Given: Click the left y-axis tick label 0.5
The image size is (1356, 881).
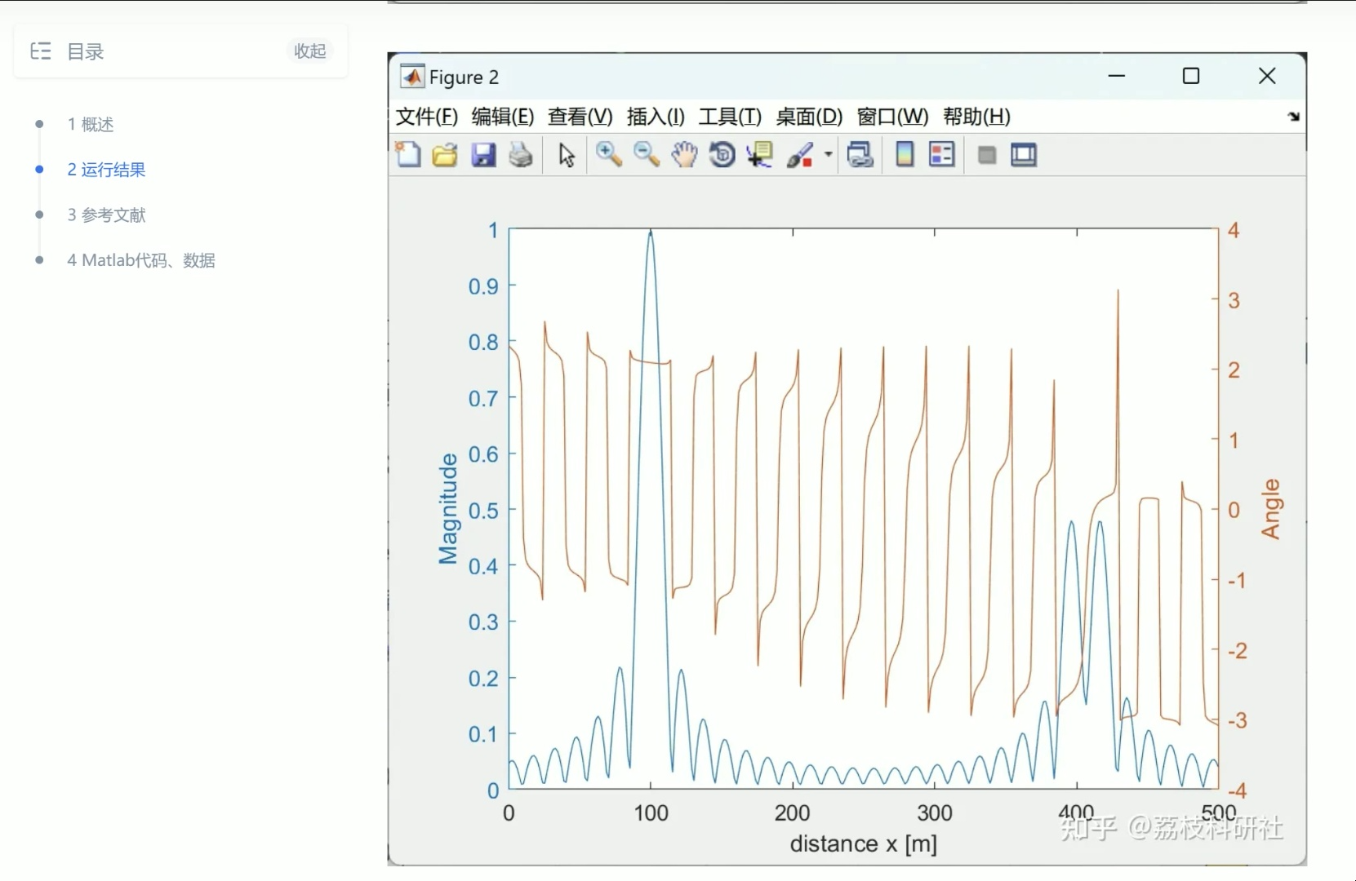Looking at the screenshot, I should (483, 511).
